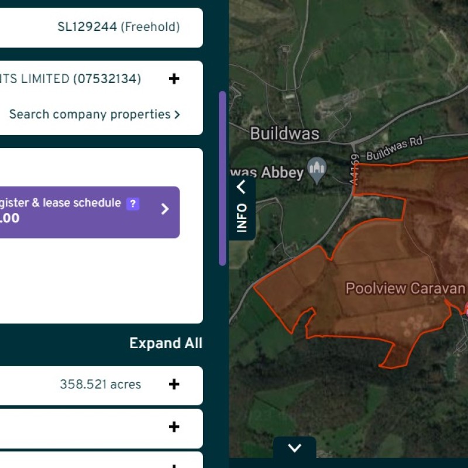Screen dimensions: 468x468
Task: Click the down chevron below the map
Action: (295, 448)
